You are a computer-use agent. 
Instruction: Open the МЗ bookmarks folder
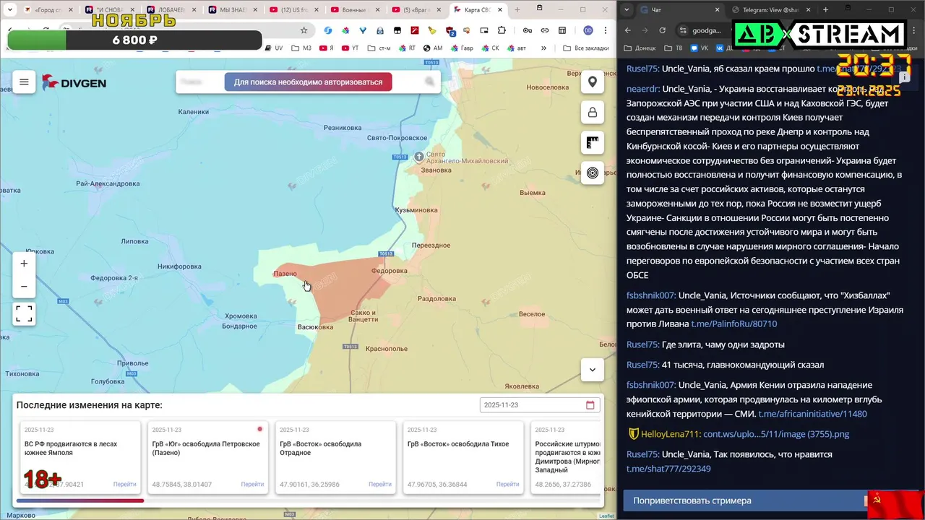pos(302,48)
